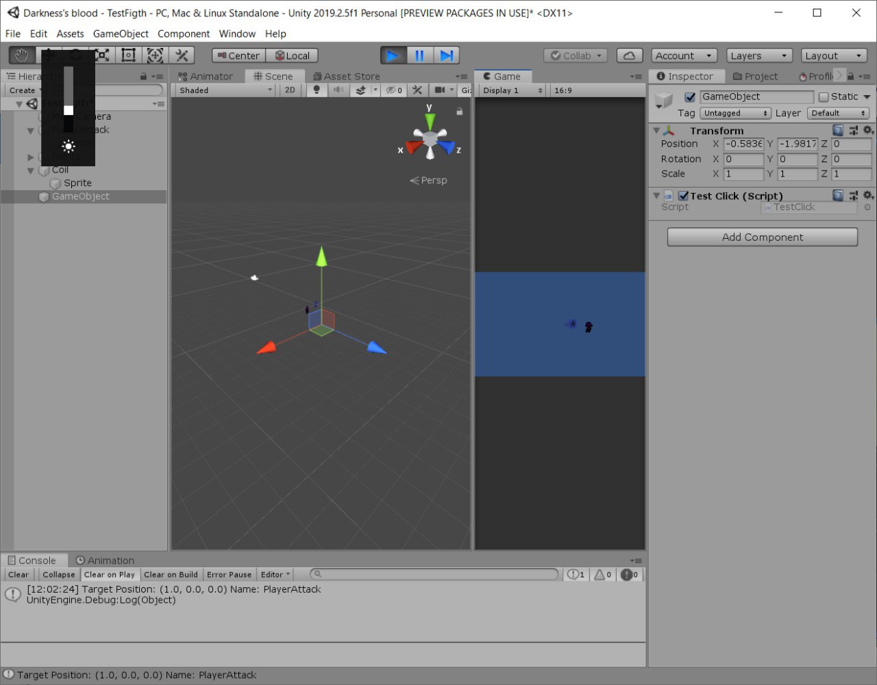Enable the Static checkbox
This screenshot has height=685, width=877.
(x=824, y=96)
